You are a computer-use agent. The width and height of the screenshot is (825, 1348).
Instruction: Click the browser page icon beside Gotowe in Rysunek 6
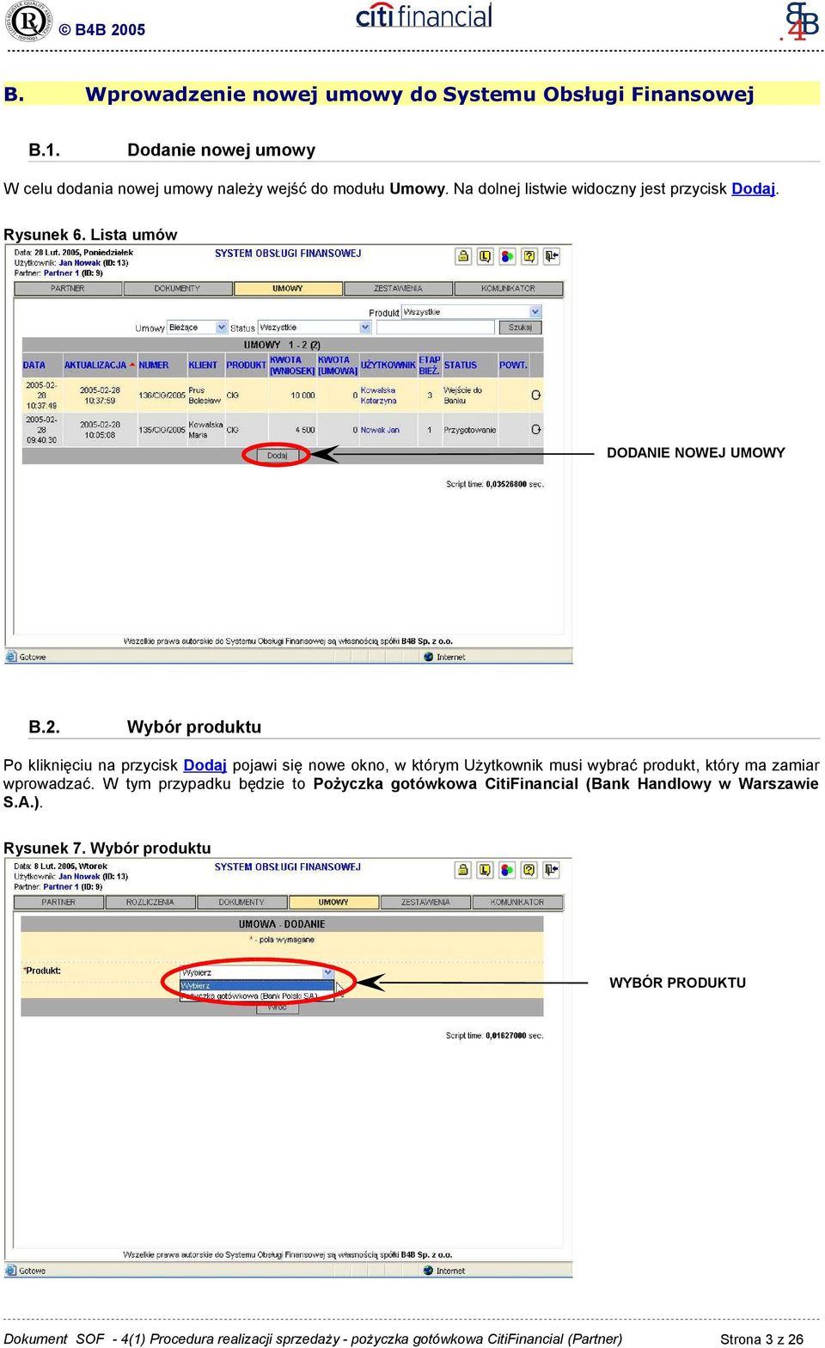pos(11,657)
